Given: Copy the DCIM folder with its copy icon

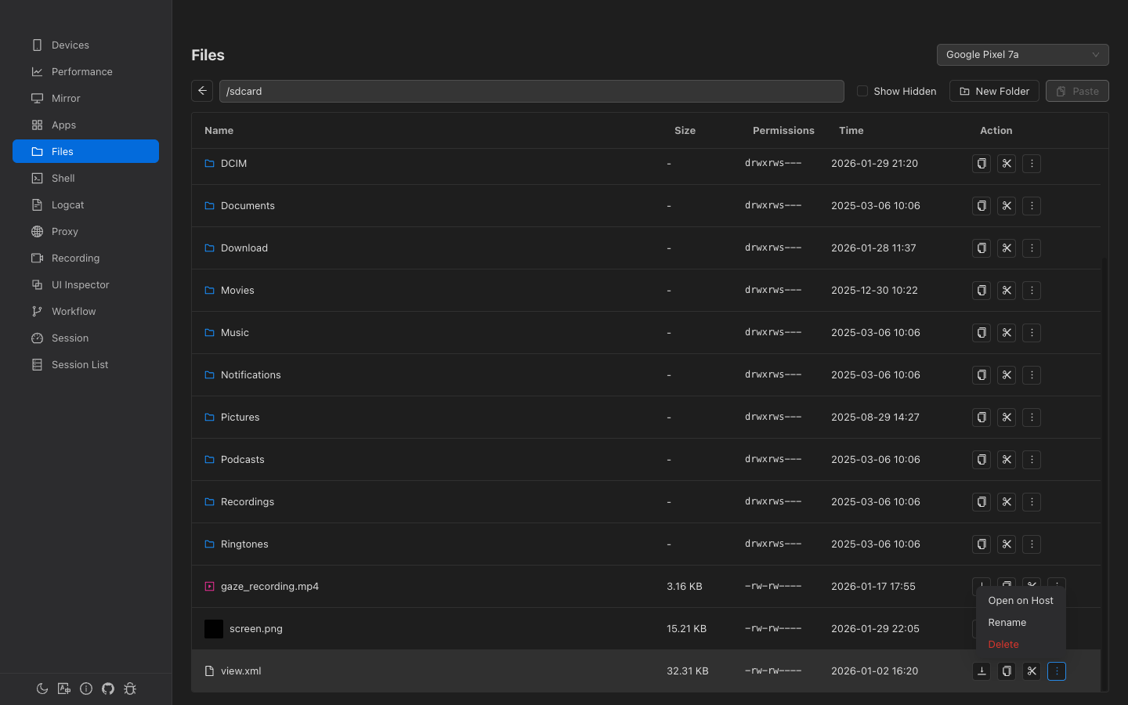Looking at the screenshot, I should click(982, 164).
